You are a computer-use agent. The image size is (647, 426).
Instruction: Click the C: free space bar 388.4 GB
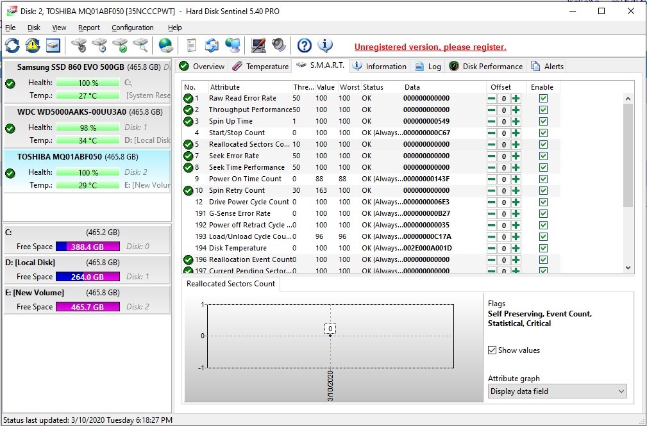pos(87,247)
